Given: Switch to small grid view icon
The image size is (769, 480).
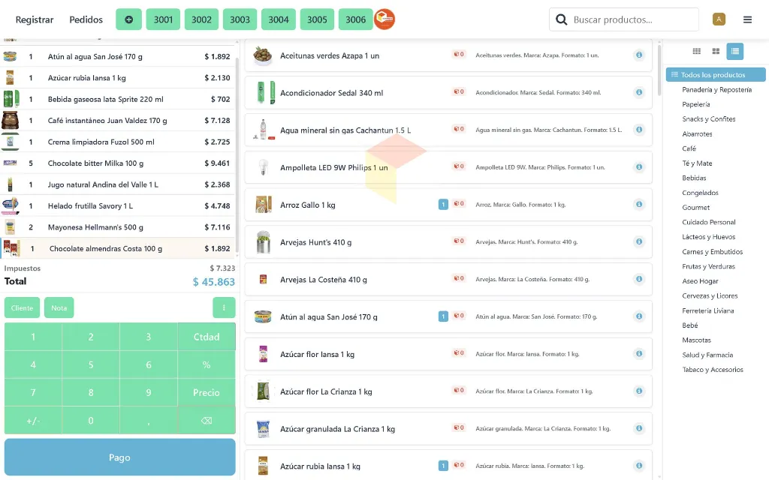Looking at the screenshot, I should pos(696,52).
